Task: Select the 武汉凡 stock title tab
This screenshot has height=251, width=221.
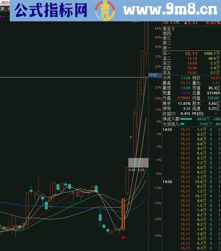Action: pos(5,2)
